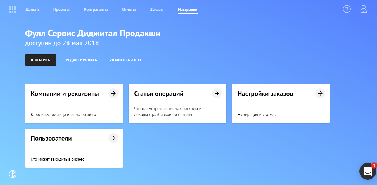Toggle the contrast icon in the bottom-left corner

(x=12, y=174)
